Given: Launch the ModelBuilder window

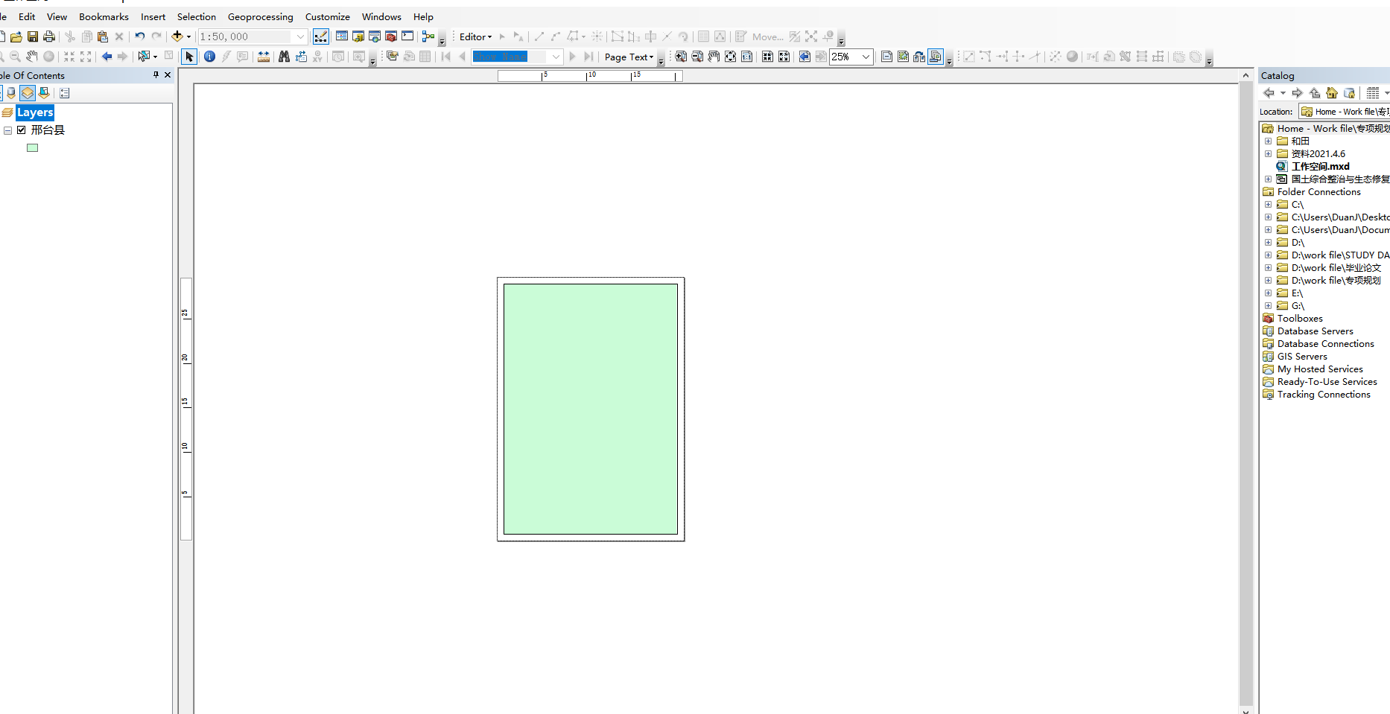Looking at the screenshot, I should 428,36.
